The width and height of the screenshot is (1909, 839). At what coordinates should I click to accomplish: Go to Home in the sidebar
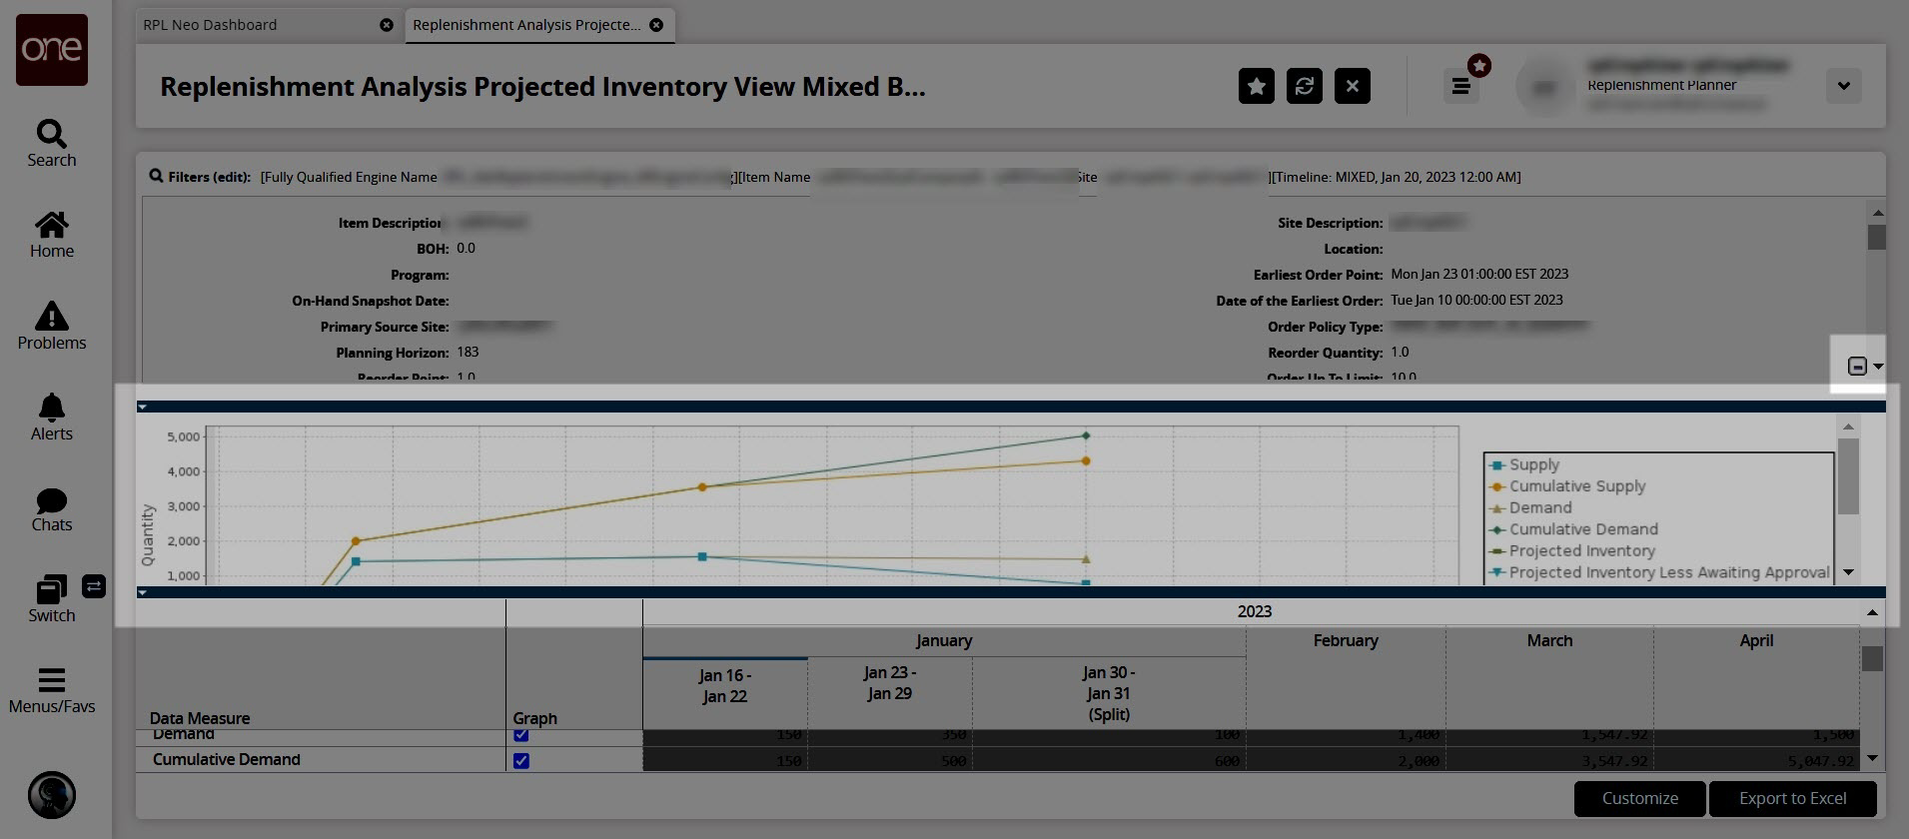[52, 235]
